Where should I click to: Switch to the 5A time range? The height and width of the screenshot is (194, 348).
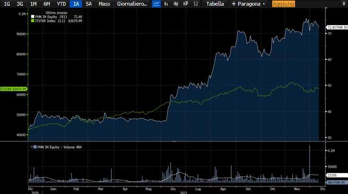pyautogui.click(x=89, y=4)
